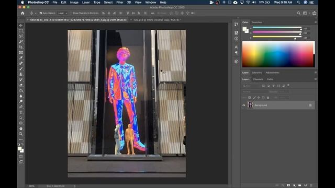
Task: Select the Dodge tool
Action: [x=21, y=101]
